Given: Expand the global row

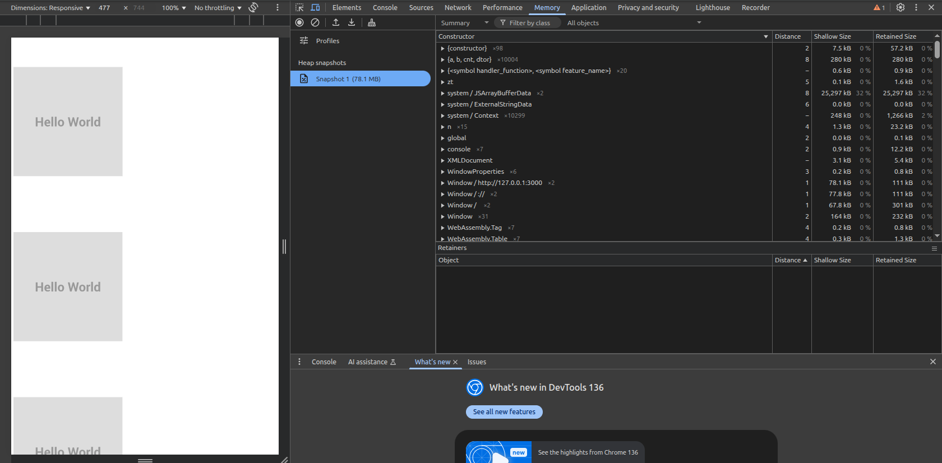Looking at the screenshot, I should click(442, 138).
